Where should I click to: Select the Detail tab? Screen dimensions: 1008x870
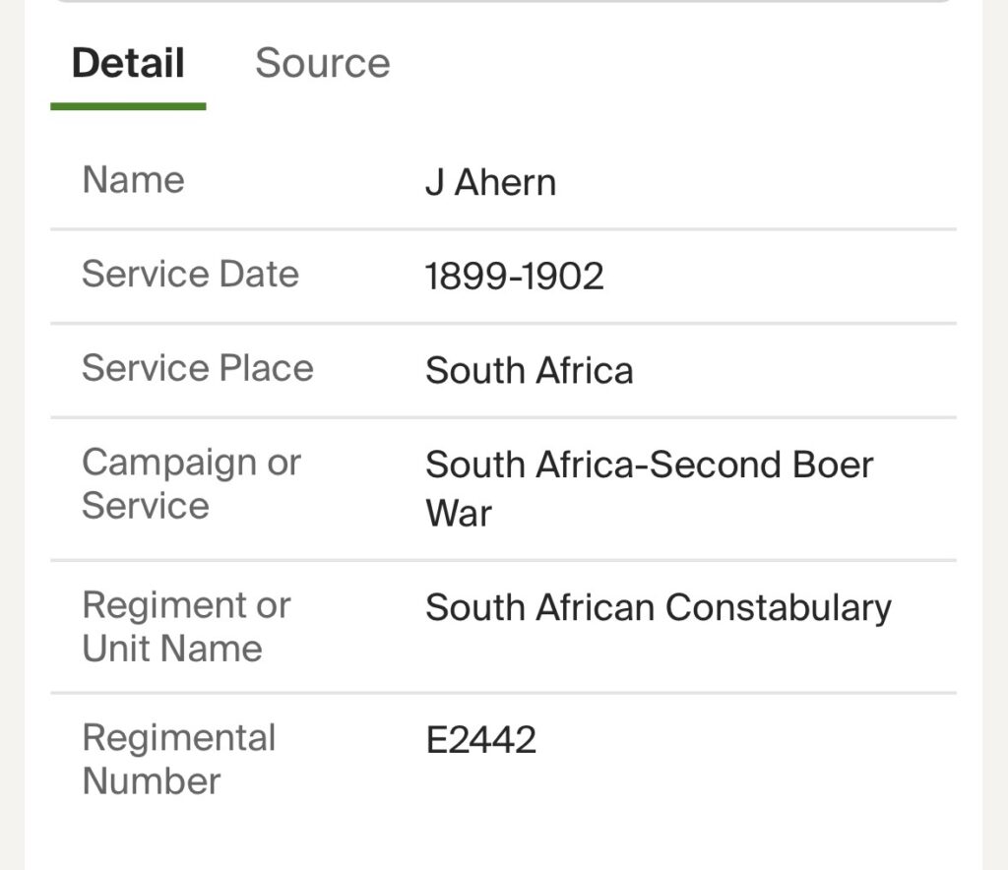pyautogui.click(x=128, y=63)
